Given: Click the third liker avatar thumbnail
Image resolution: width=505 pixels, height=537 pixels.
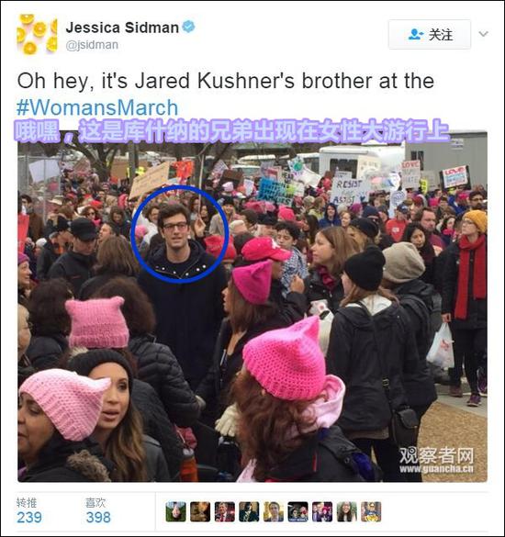Looking at the screenshot, I should tap(225, 511).
